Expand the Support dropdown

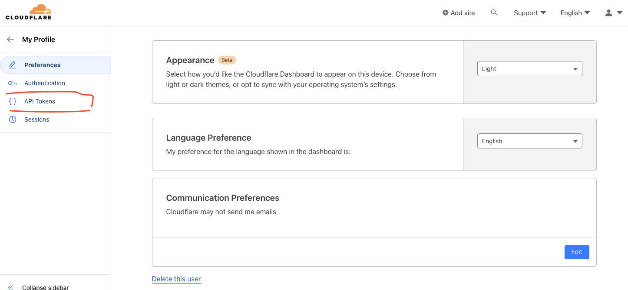coord(529,13)
